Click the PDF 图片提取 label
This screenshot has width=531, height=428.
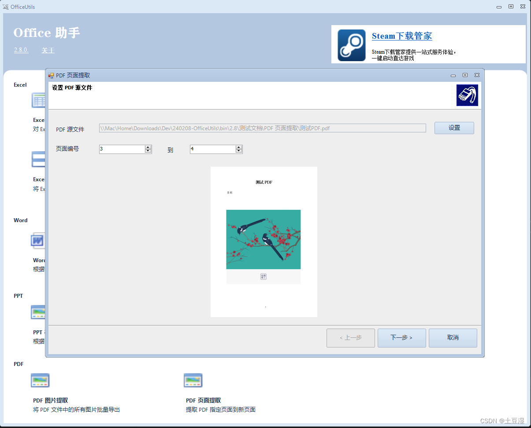50,401
